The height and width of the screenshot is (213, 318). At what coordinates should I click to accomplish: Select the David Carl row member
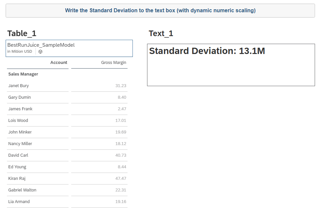(x=18, y=155)
